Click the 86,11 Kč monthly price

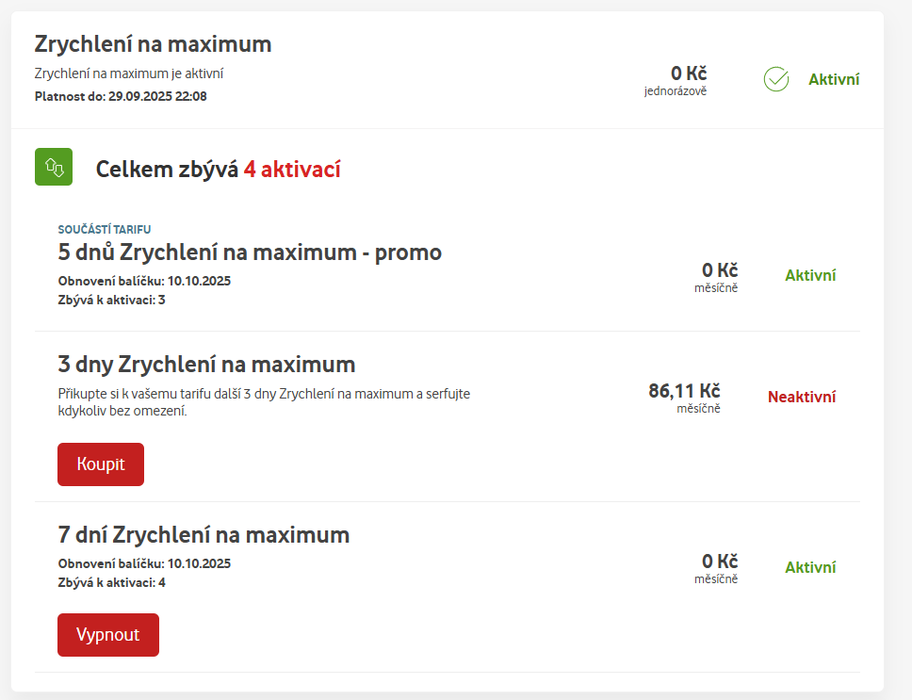pos(684,391)
